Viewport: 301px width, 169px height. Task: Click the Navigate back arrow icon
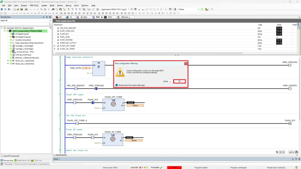2,9
